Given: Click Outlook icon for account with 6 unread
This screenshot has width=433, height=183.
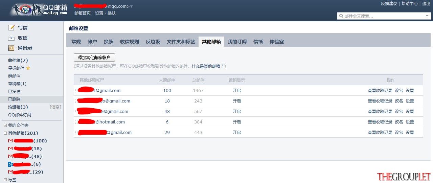Looking at the screenshot, I should [10, 164].
